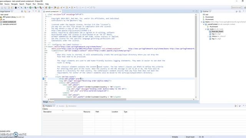Viewport: 246px width, 138px height.
Task: Click the editor horizontal scrollbar thumb
Action: [88, 99]
